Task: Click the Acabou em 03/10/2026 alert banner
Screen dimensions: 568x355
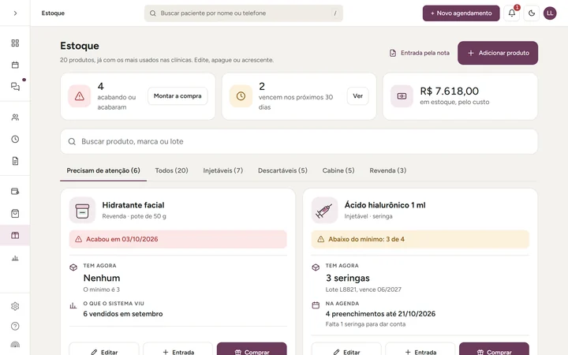Action: [177, 239]
